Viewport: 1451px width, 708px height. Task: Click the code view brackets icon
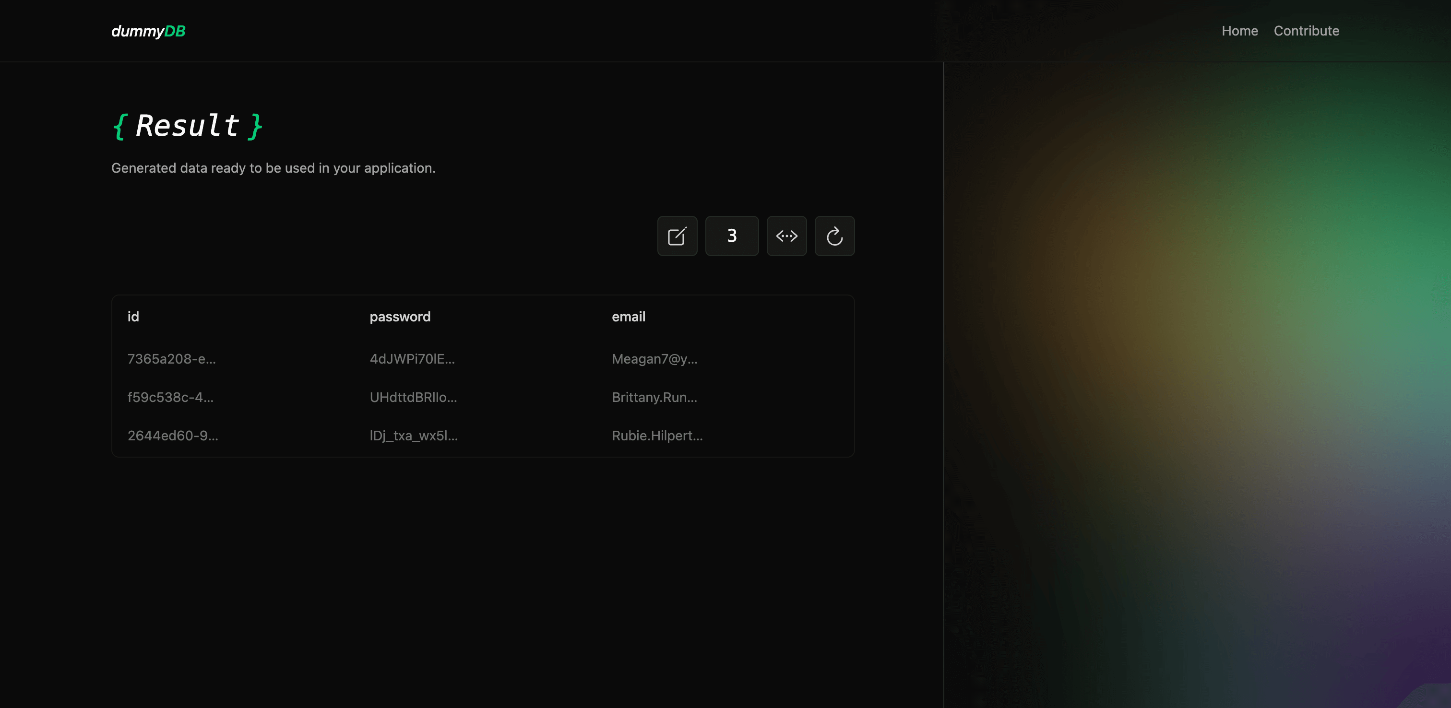click(786, 236)
